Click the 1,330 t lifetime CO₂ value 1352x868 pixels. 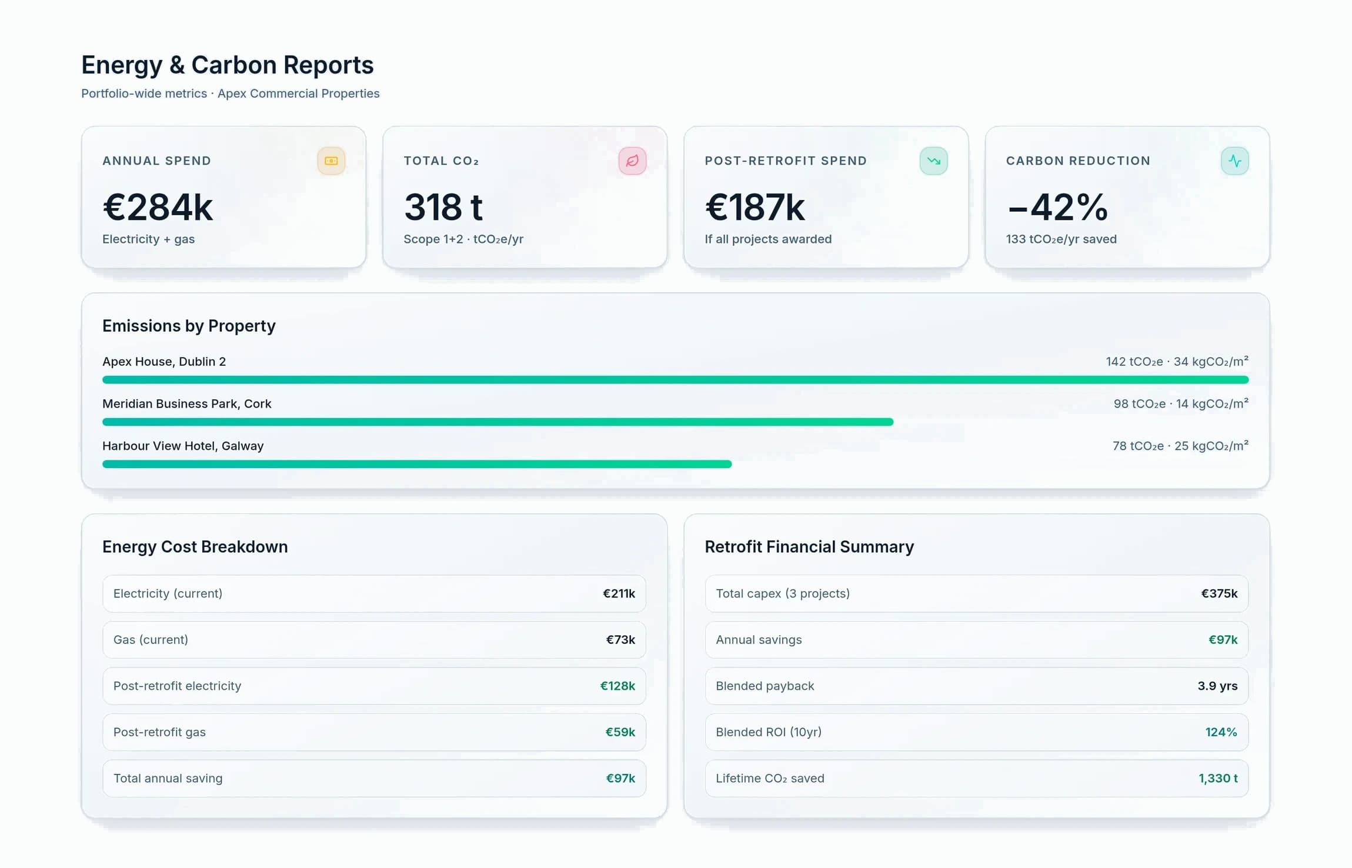point(1218,779)
